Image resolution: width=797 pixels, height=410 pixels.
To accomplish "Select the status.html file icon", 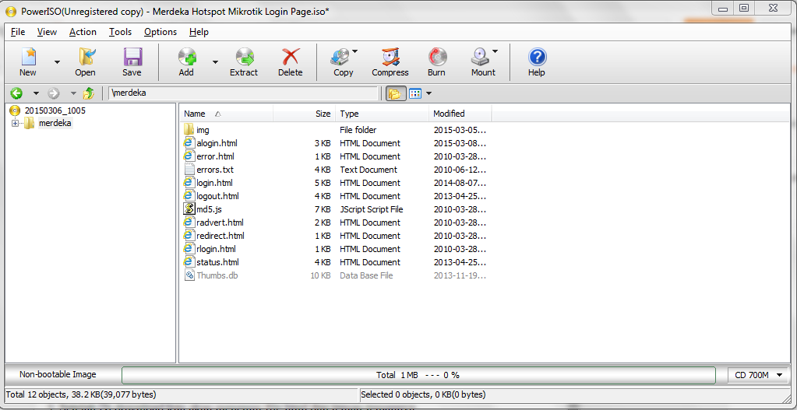I will coord(189,262).
